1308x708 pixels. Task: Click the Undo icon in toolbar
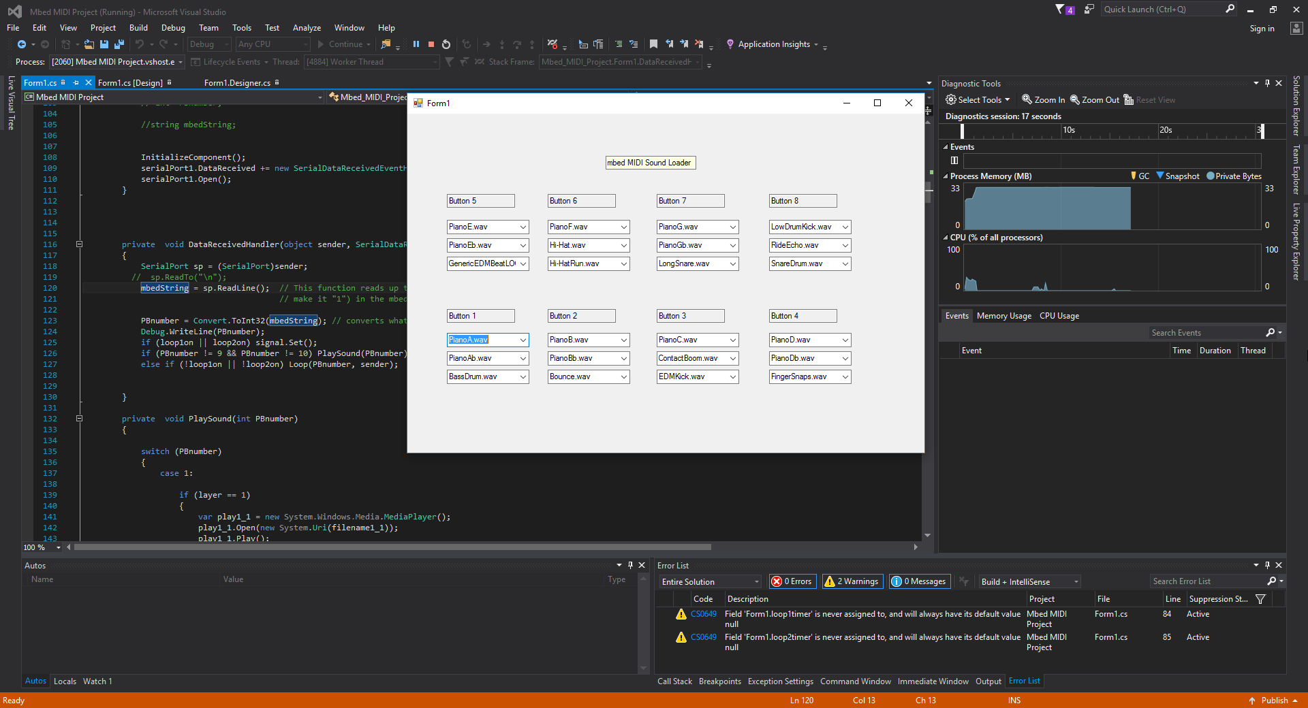(x=140, y=44)
